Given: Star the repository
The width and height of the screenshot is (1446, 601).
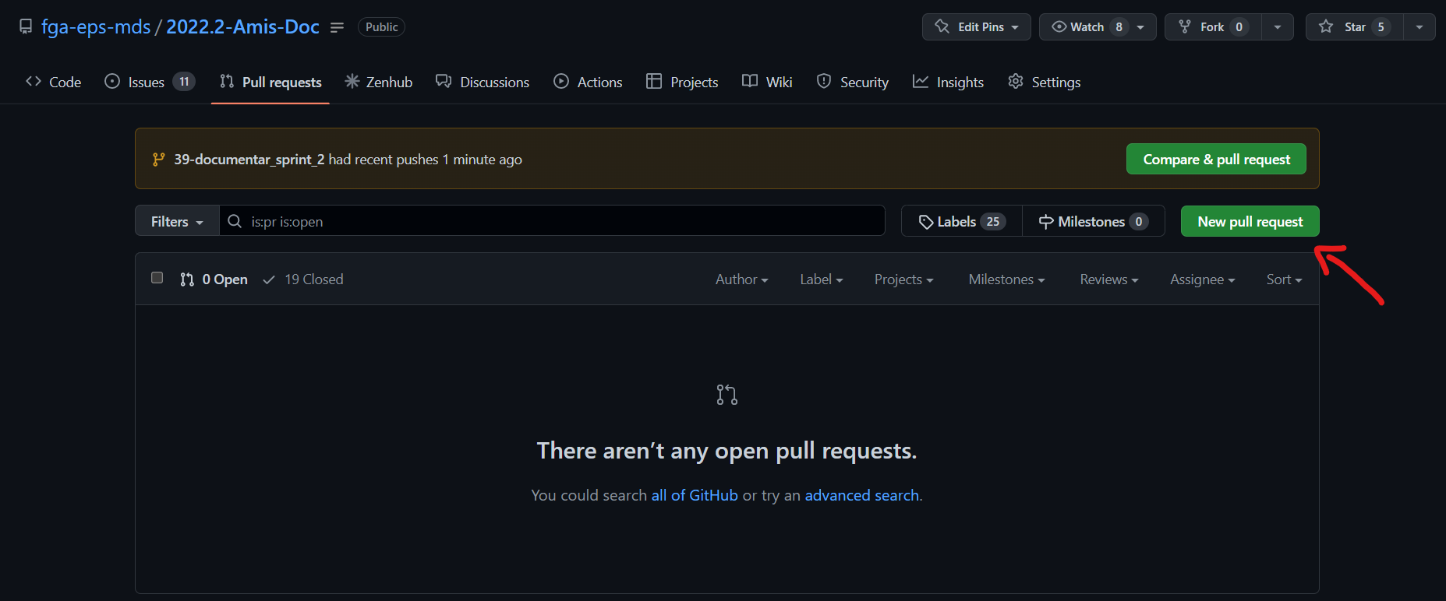Looking at the screenshot, I should click(1354, 26).
